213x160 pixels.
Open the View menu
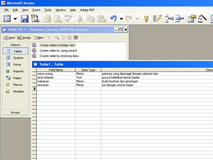pos(25,10)
